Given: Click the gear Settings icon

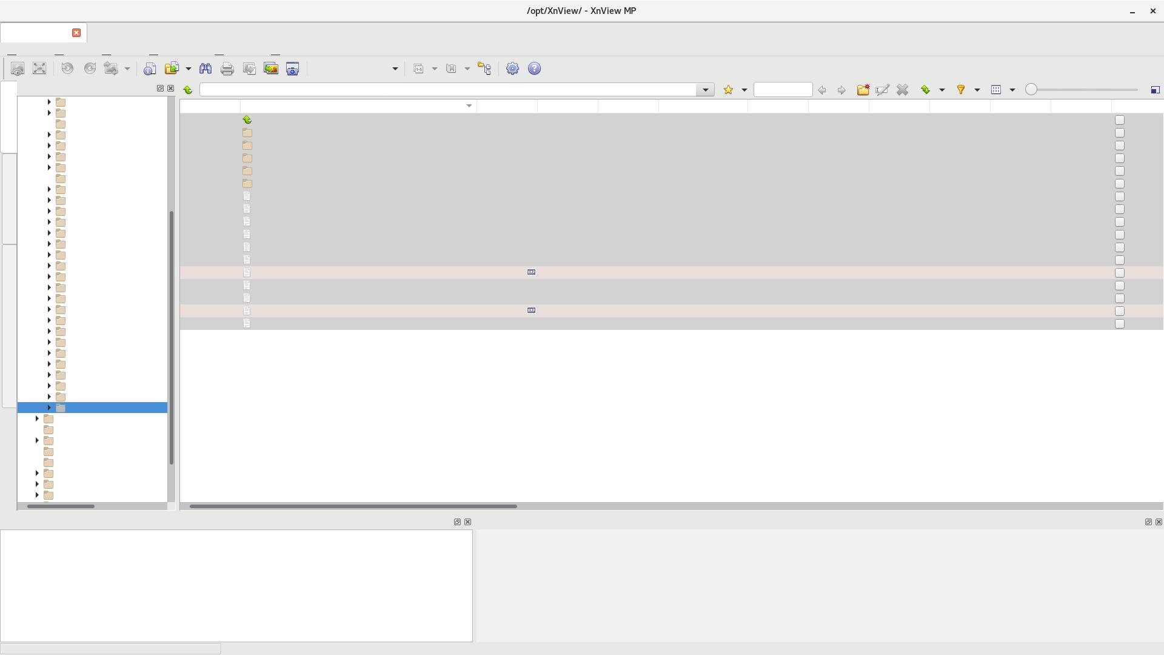Looking at the screenshot, I should (512, 69).
